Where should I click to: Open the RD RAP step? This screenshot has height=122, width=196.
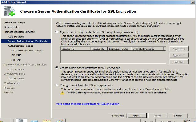pyautogui.click(x=16, y=60)
